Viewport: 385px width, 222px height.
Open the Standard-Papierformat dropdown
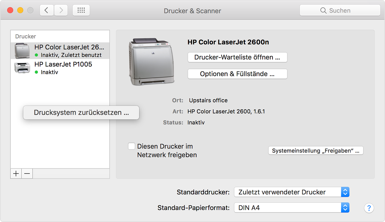tap(291, 208)
